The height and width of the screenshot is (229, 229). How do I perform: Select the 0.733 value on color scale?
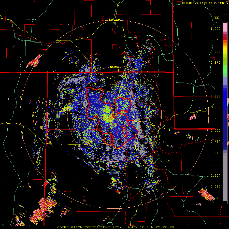tap(216, 85)
